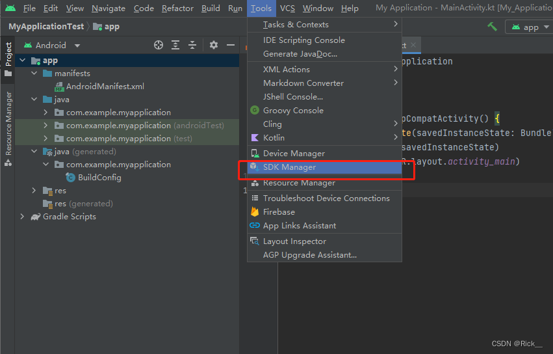This screenshot has width=553, height=354.
Task: Choose Resource Manager menu item
Action: coord(324,183)
